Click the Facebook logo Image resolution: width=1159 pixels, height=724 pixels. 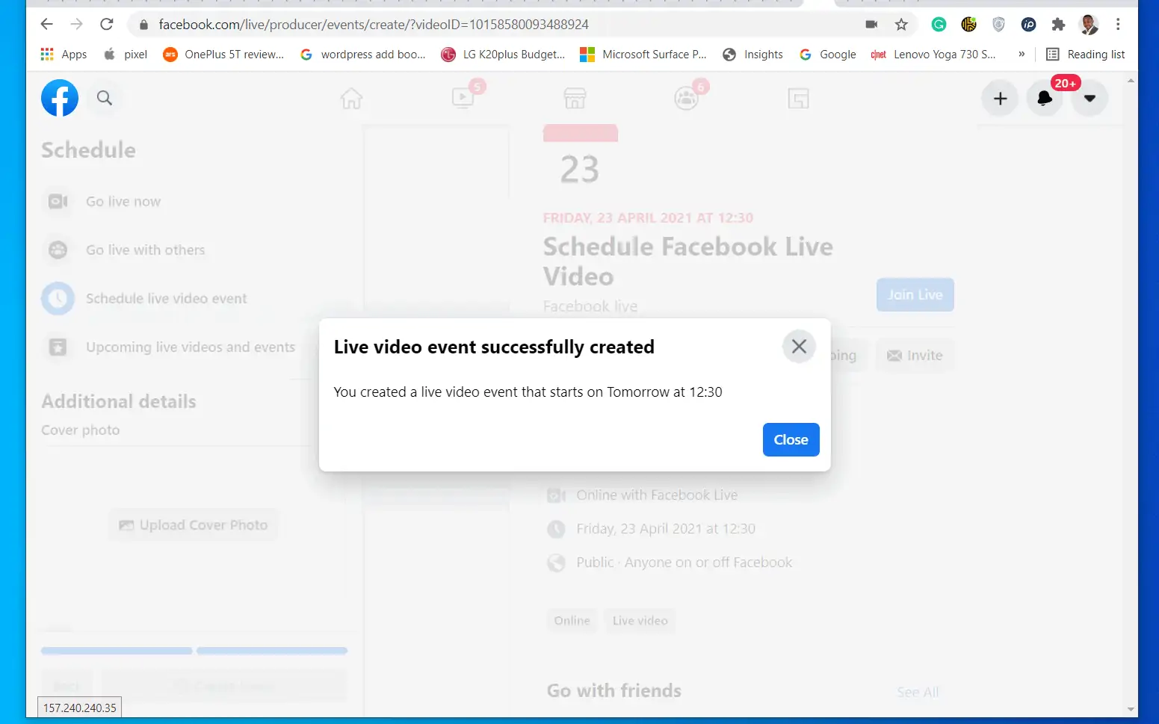60,98
